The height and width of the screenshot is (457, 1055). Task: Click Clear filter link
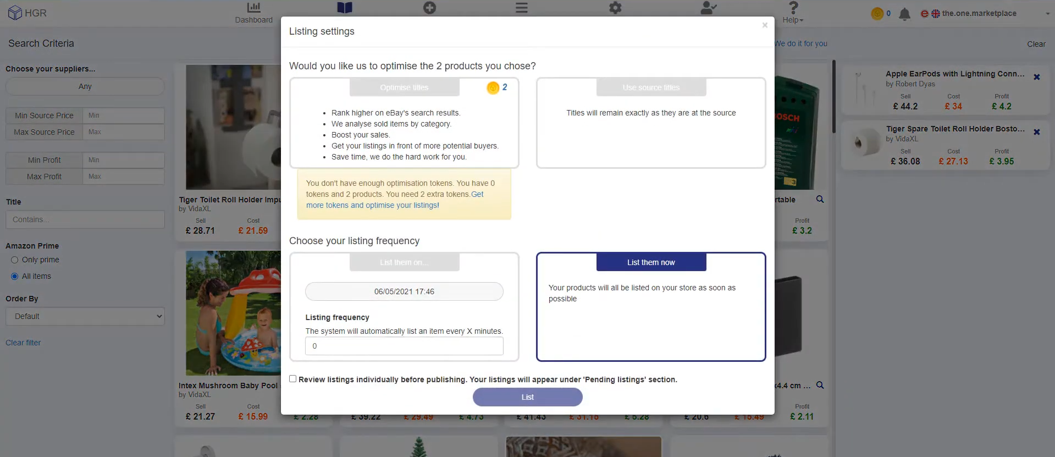click(x=23, y=343)
